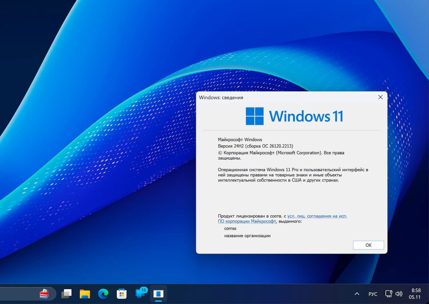Launch the Microsoft Store app
This screenshot has height=304, width=429.
coord(122,293)
